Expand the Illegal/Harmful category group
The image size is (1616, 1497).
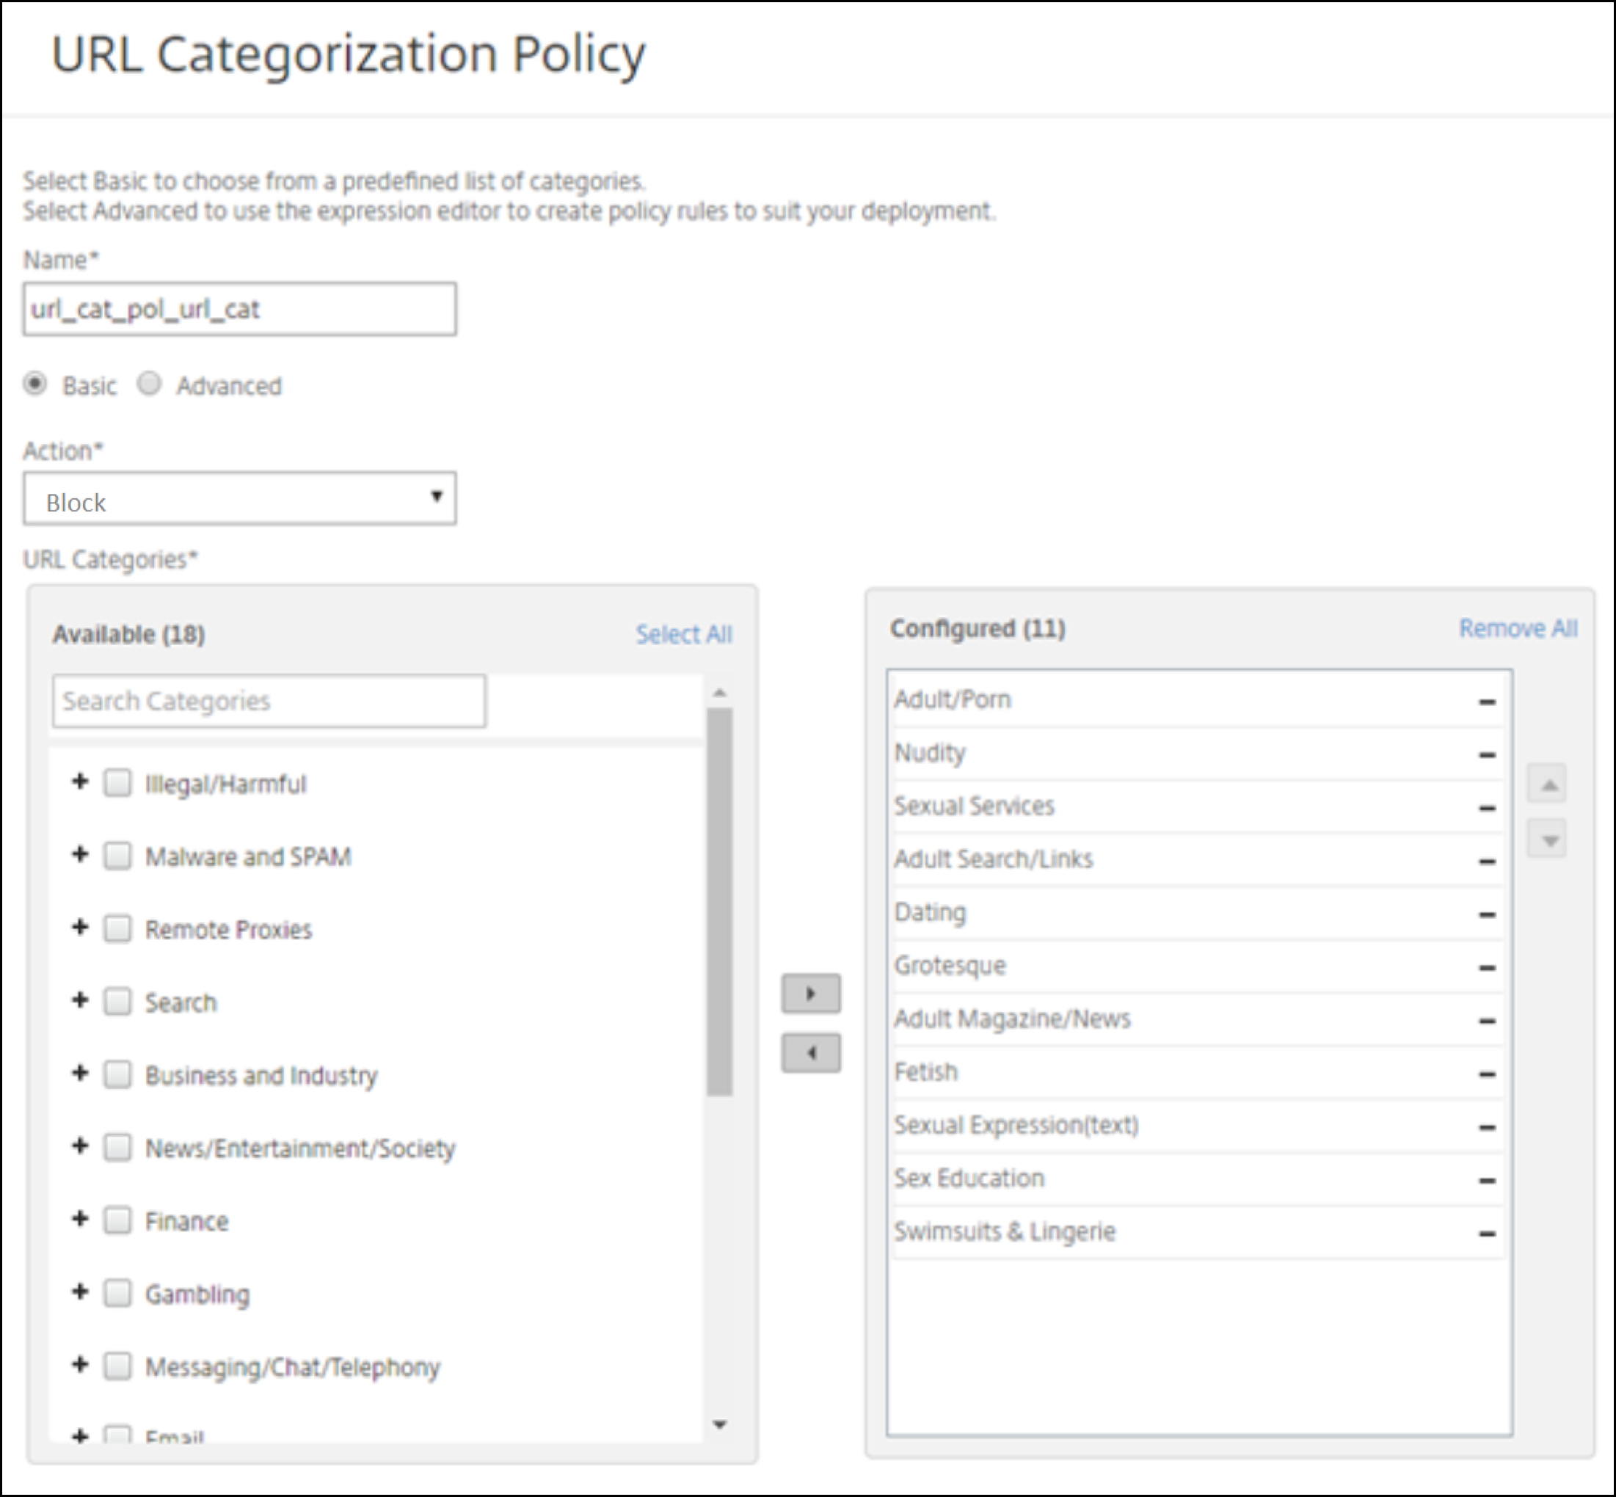click(79, 782)
